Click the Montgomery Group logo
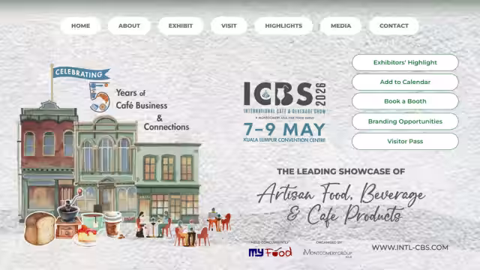The height and width of the screenshot is (270, 480). 327,253
